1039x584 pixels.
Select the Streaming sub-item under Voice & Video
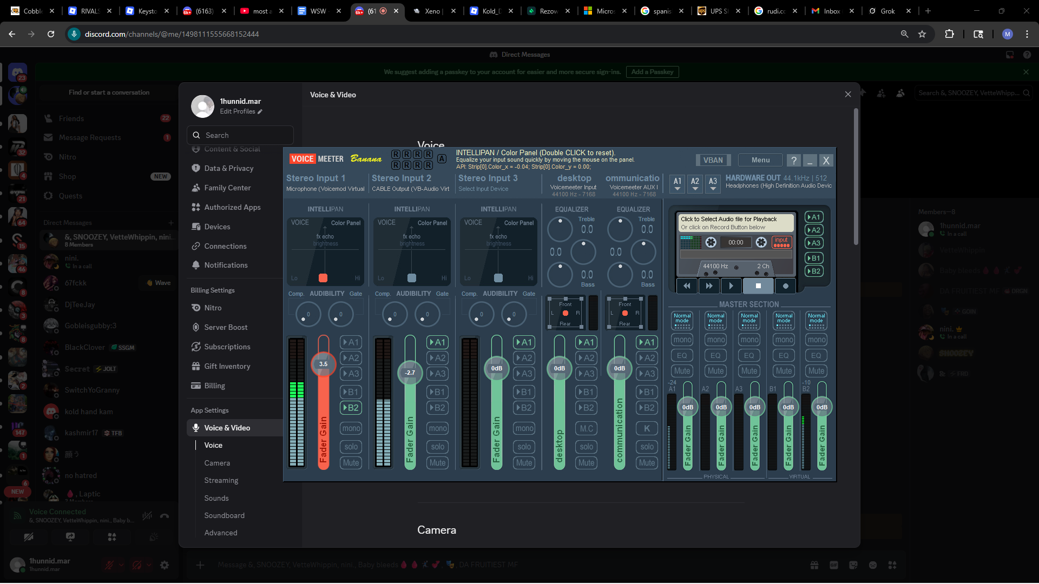(221, 480)
